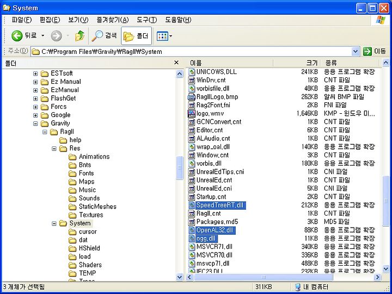Click the Packages.md5 file icon

192,222
